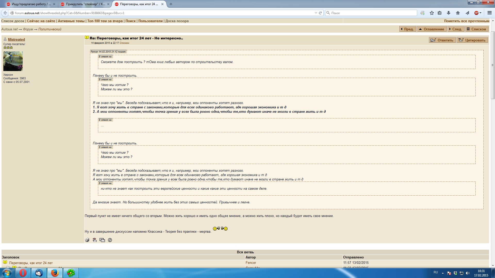This screenshot has height=278, width=495.
Task: Bookmark page with star icon
Action: coord(432,13)
